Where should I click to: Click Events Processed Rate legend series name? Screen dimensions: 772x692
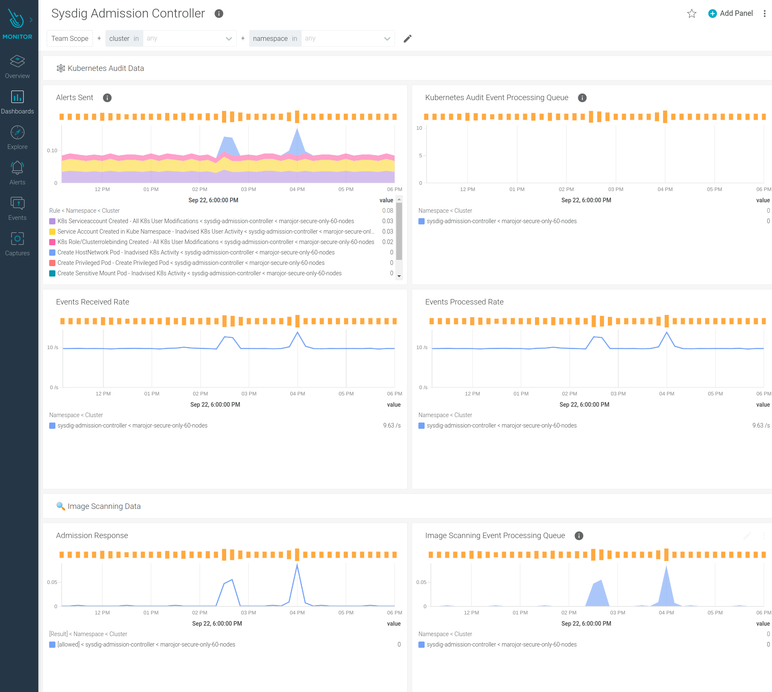point(502,425)
